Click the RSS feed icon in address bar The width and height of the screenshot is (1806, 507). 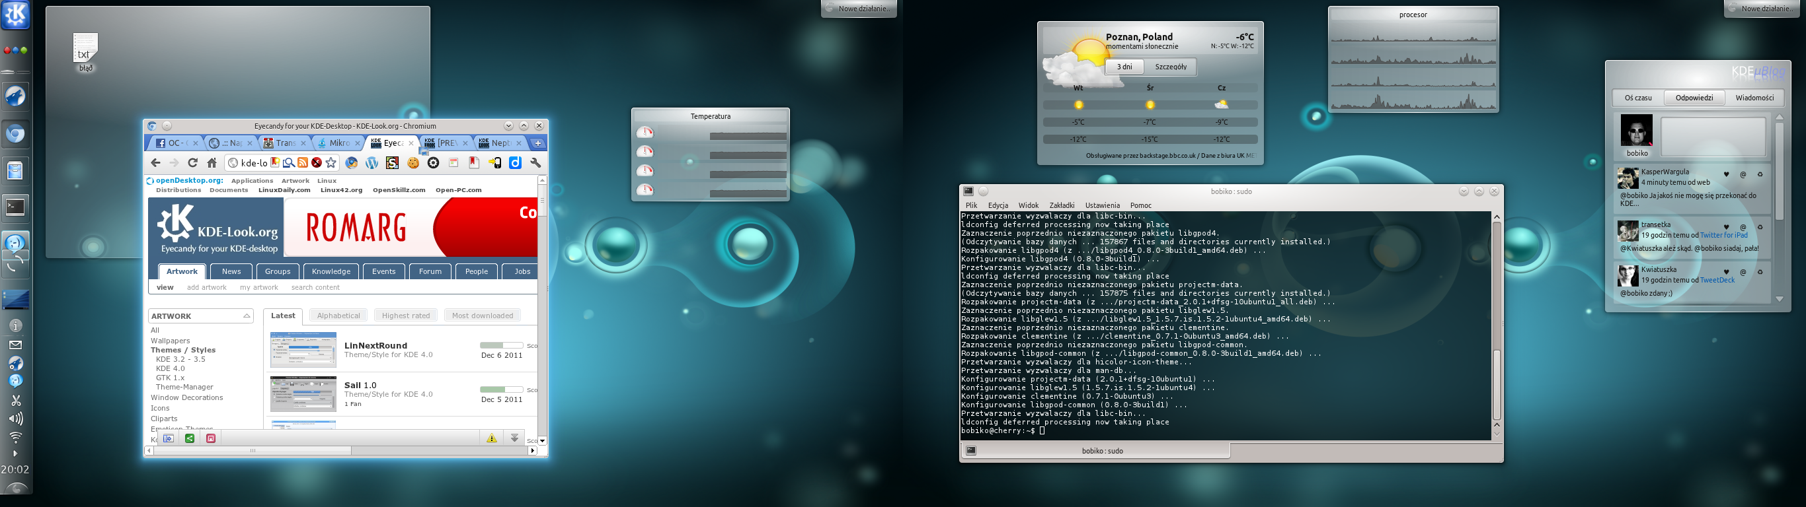point(302,163)
